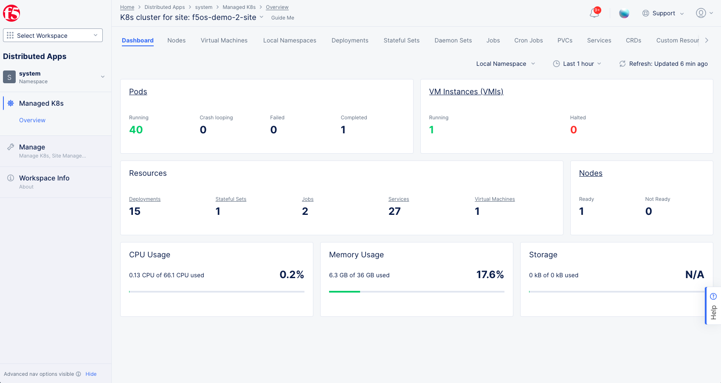Viewport: 721px width, 383px height.
Task: Click the Workspace Info about icon
Action: [x=9, y=178]
